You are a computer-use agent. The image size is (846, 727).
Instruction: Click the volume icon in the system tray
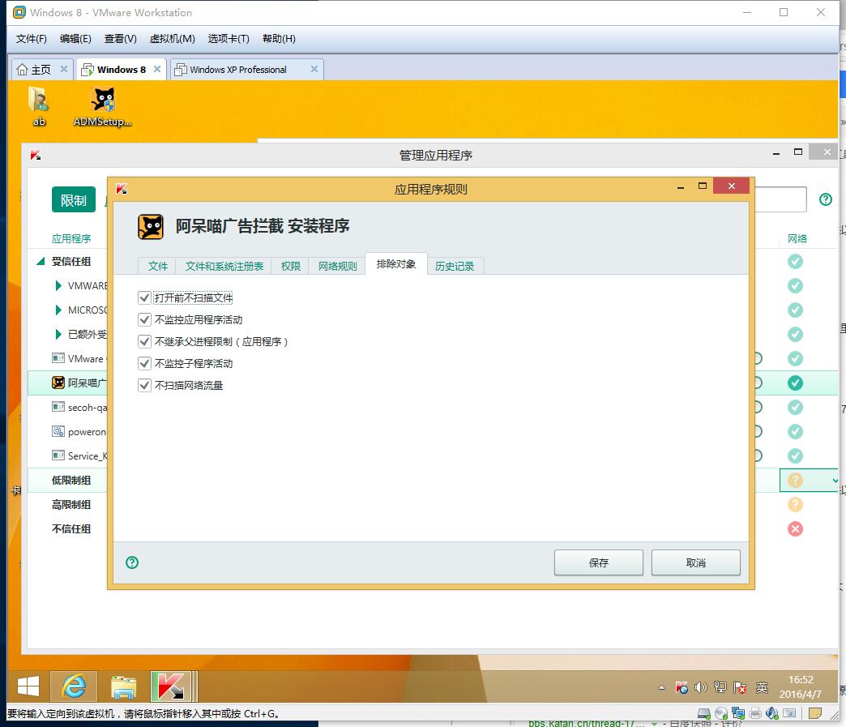click(x=700, y=687)
